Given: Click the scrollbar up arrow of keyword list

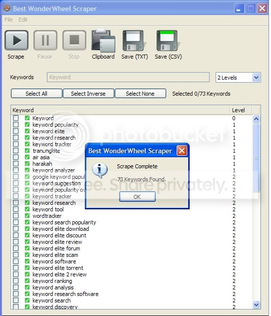Looking at the screenshot, I should pos(256,119).
